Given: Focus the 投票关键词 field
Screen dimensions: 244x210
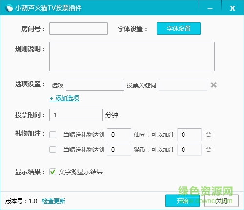Looking at the screenshot, I should pyautogui.click(x=183, y=84).
